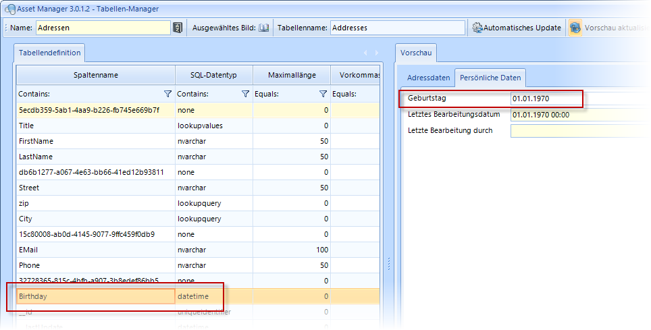Viewport: 651px width, 330px height.
Task: Open the Persönliche Daten tab
Action: tap(490, 78)
